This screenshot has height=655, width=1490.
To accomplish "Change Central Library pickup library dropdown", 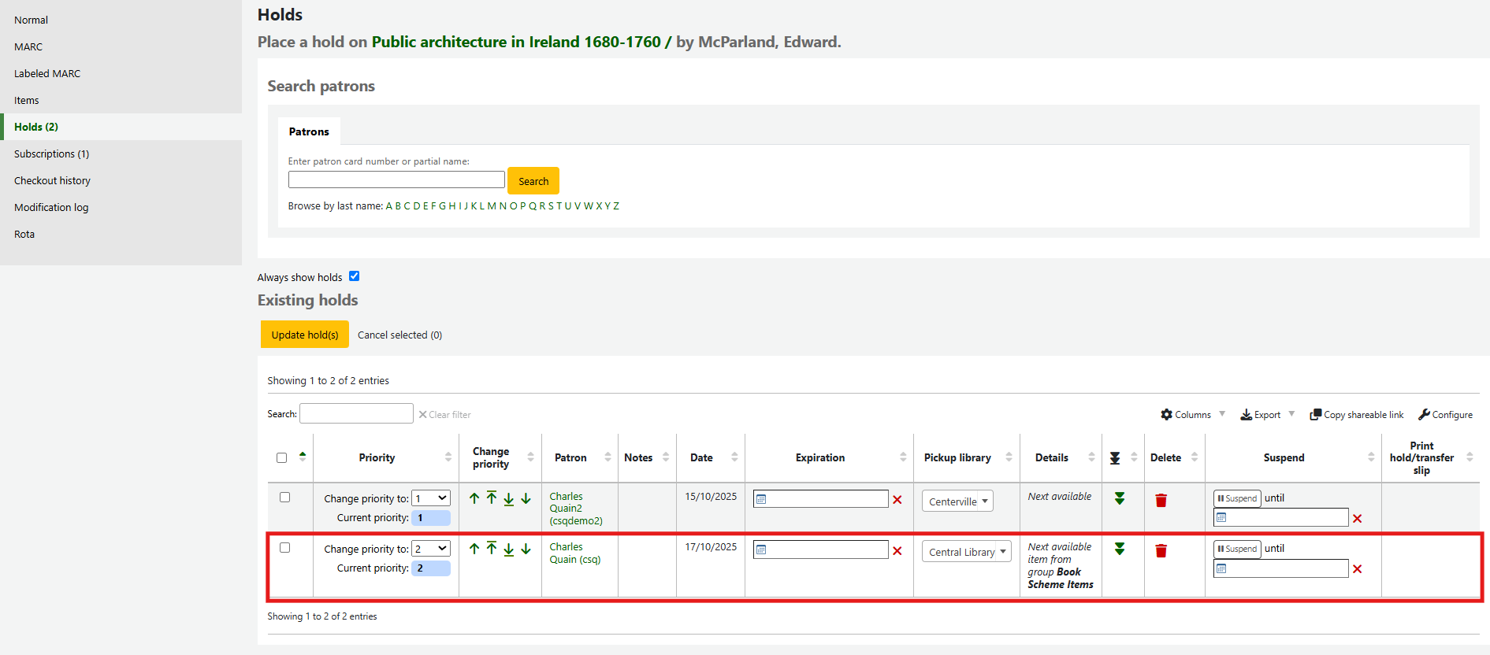I will pyautogui.click(x=967, y=552).
